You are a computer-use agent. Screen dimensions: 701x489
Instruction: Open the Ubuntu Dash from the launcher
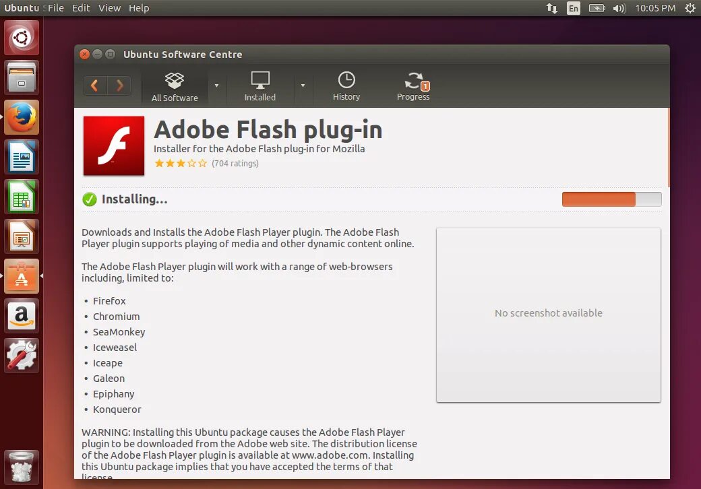coord(22,38)
